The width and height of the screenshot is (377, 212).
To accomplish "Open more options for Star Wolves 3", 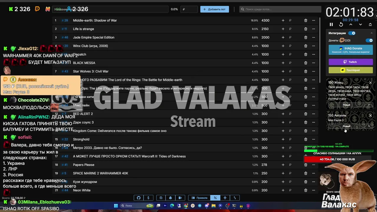I will [314, 71].
